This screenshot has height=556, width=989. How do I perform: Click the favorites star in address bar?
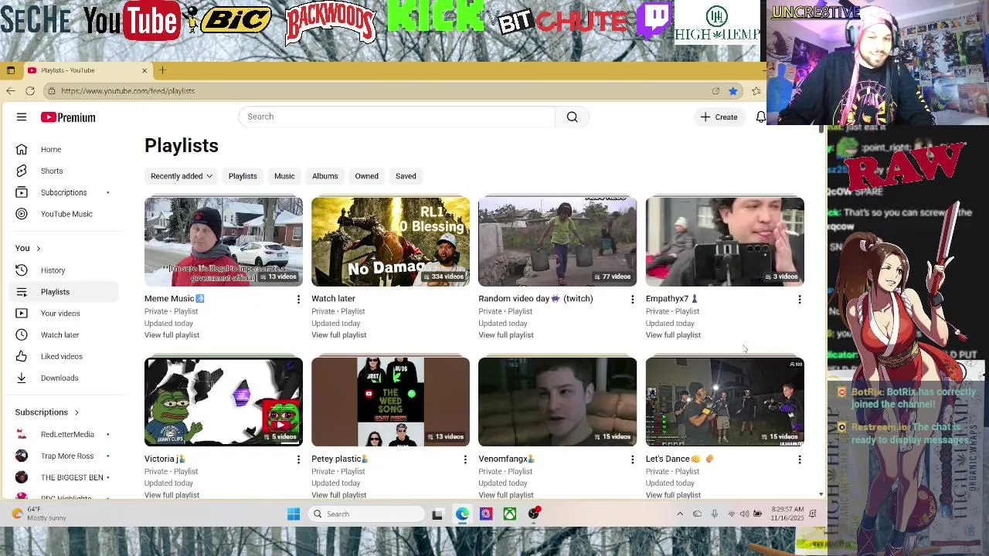pyautogui.click(x=732, y=91)
